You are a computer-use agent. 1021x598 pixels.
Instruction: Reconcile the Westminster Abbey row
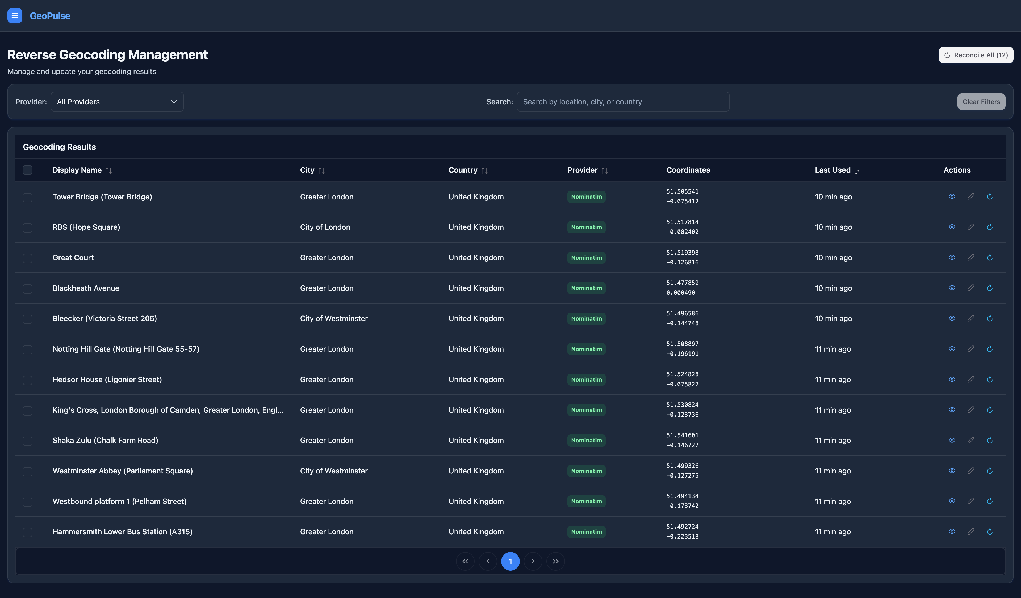989,471
